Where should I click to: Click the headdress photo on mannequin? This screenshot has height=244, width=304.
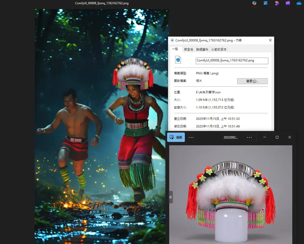tap(230, 193)
